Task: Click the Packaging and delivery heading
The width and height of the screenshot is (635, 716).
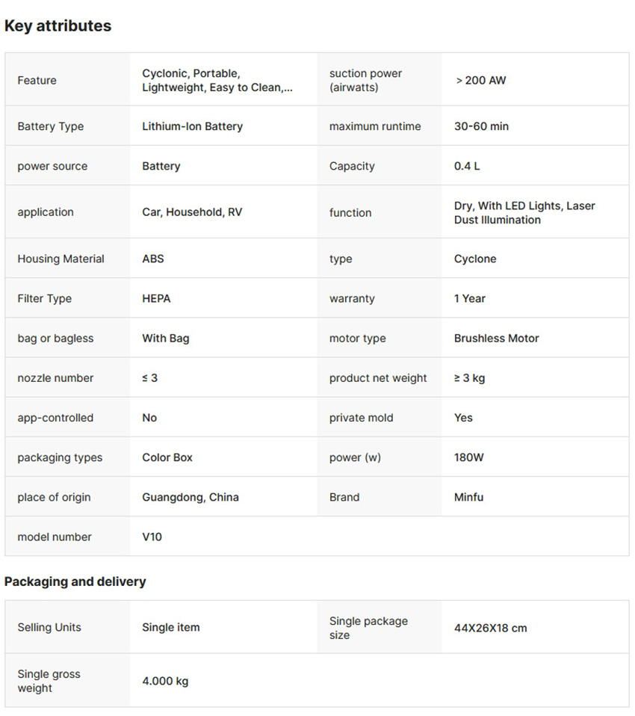Action: (75, 581)
